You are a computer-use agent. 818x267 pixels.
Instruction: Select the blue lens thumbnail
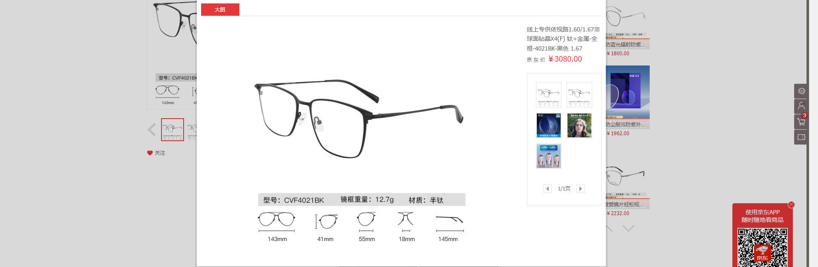click(x=548, y=125)
